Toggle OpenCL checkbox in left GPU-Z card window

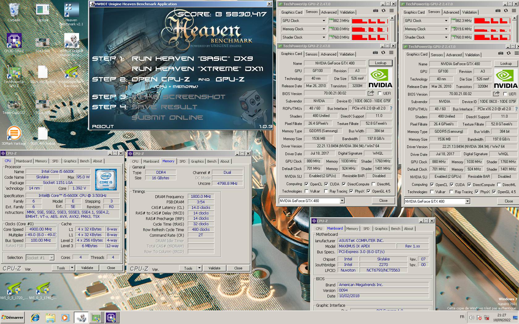tap(306, 184)
